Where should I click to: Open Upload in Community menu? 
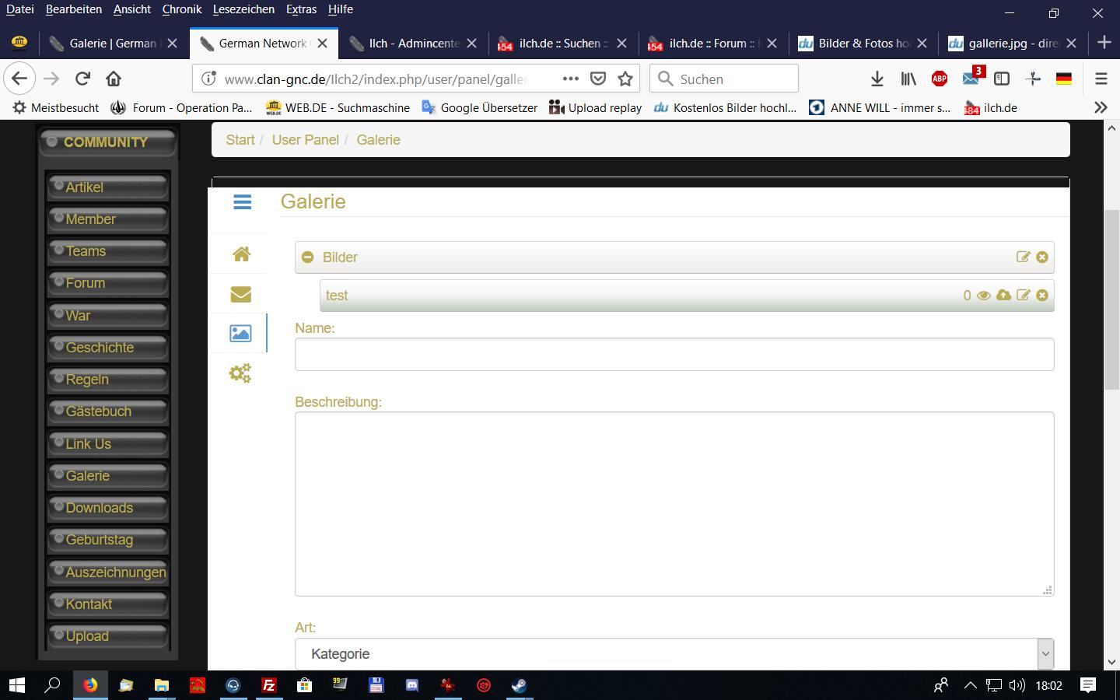click(108, 636)
